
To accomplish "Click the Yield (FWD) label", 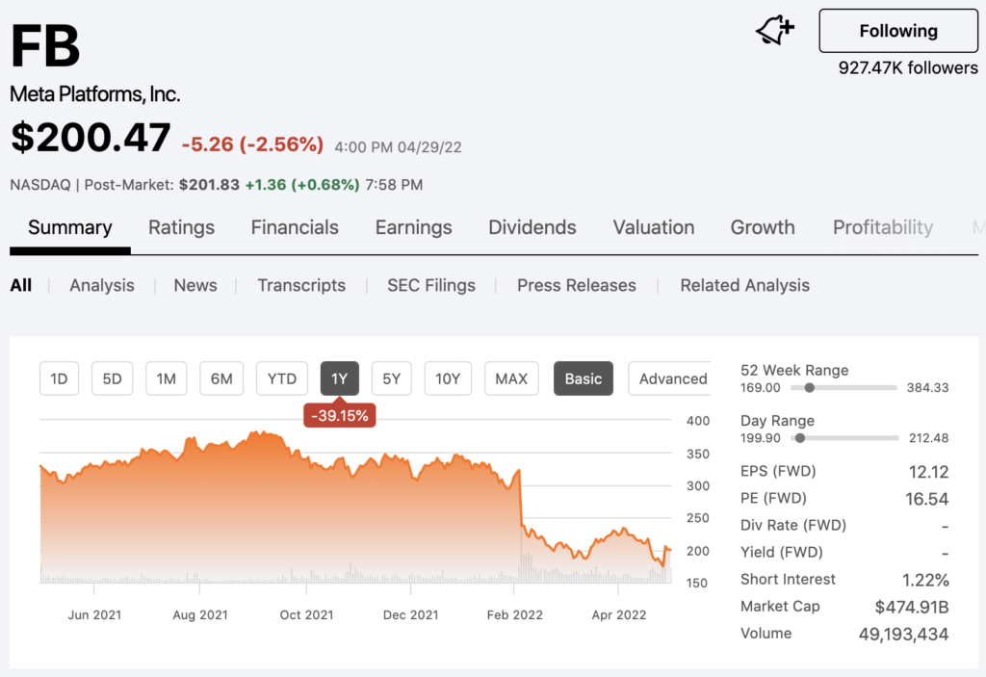I will (x=782, y=552).
